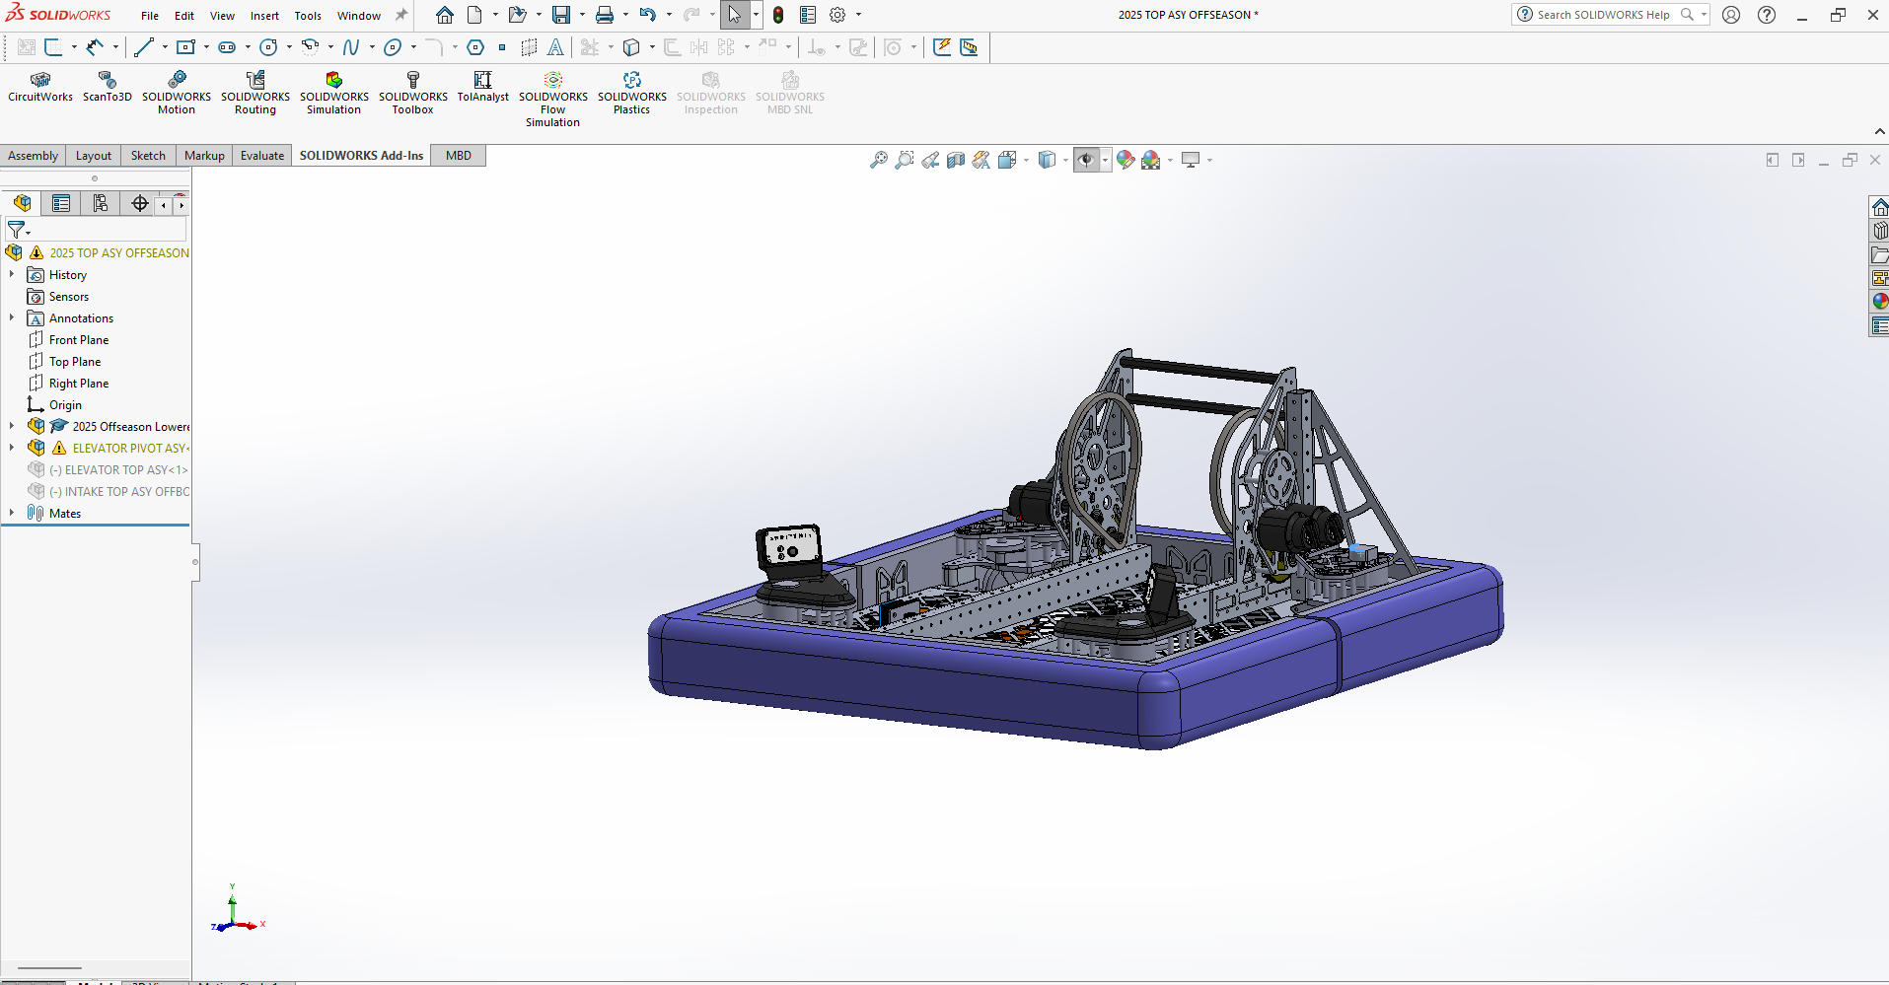
Task: Select Front Plane in the tree
Action: [x=79, y=340]
